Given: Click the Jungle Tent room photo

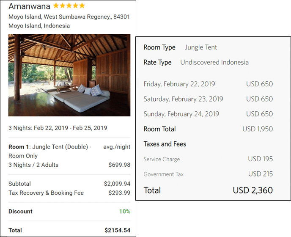Looking at the screenshot, I should click(x=69, y=75).
